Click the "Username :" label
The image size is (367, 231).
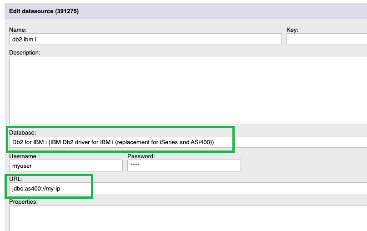pos(25,156)
